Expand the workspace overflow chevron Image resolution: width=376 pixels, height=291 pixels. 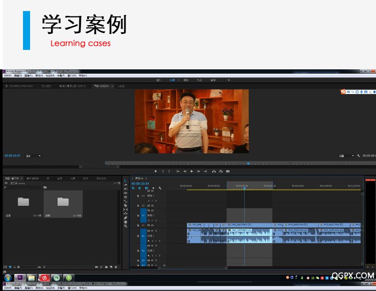[229, 80]
